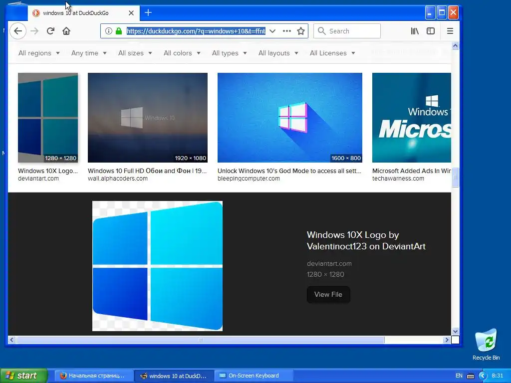Click the vertical scrollbar thumb

455,177
